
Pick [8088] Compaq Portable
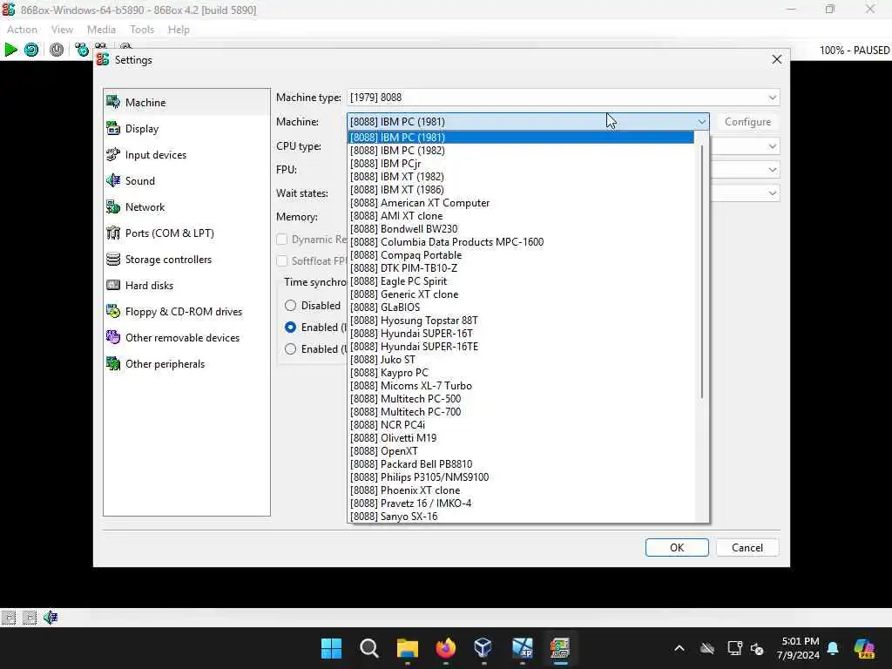[x=521, y=255]
